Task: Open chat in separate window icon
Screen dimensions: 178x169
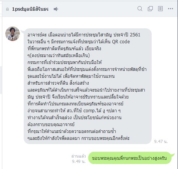Action: (150, 9)
